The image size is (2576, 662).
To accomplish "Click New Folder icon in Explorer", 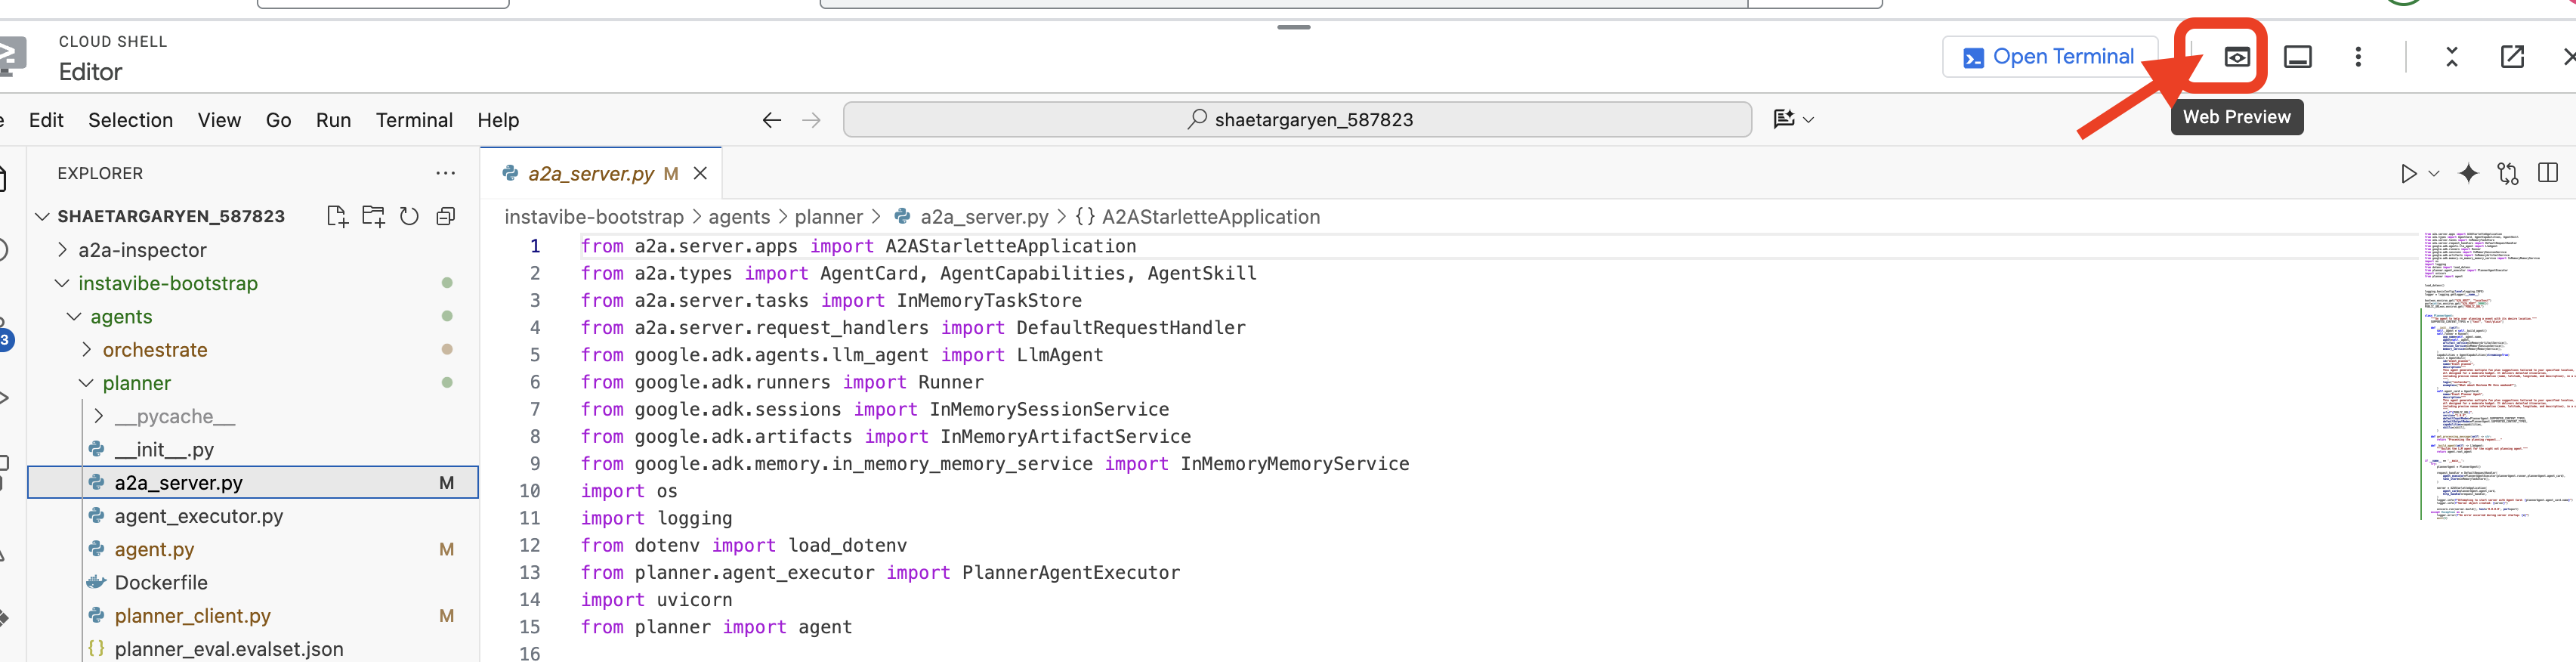I will click(x=373, y=216).
